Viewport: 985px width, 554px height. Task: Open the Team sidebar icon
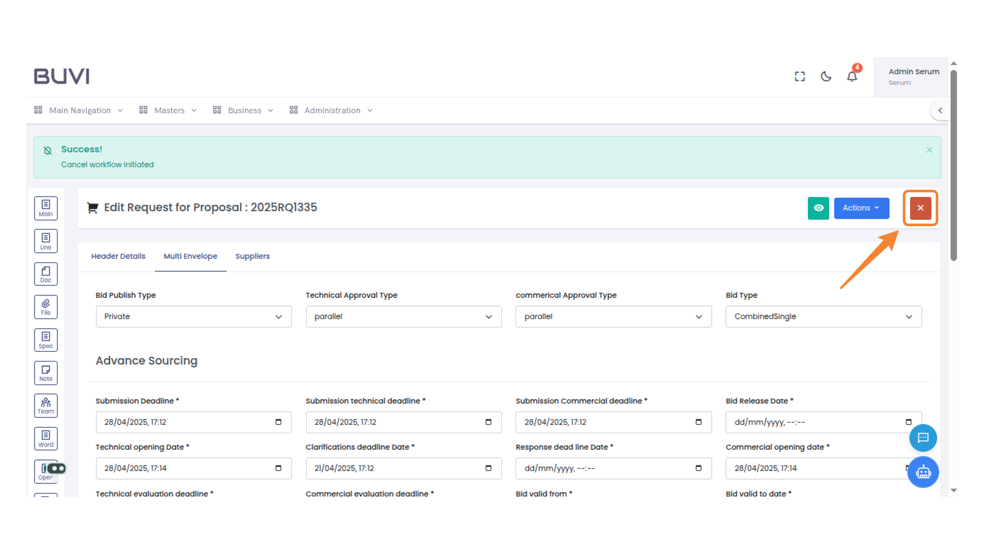click(46, 406)
